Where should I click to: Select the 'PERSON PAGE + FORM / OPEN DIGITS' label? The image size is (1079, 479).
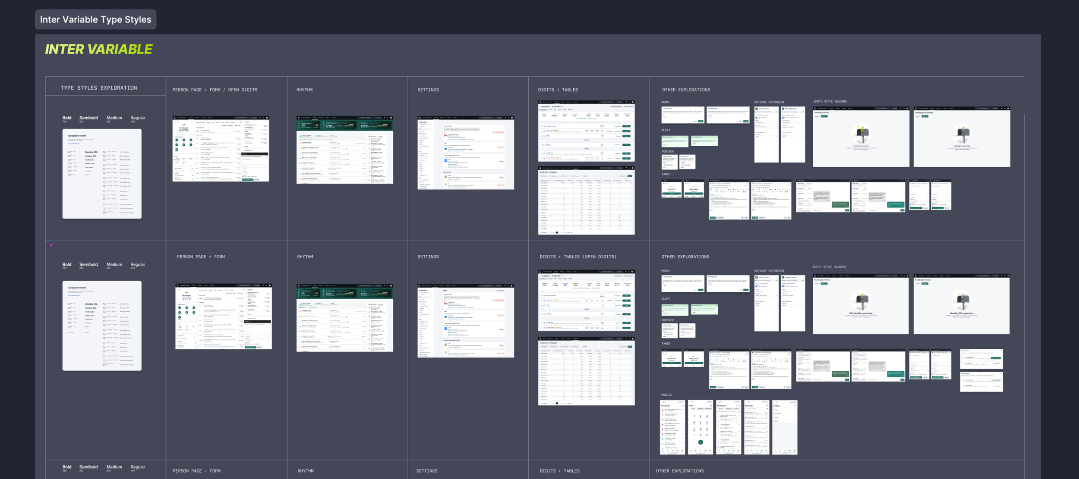tap(215, 90)
